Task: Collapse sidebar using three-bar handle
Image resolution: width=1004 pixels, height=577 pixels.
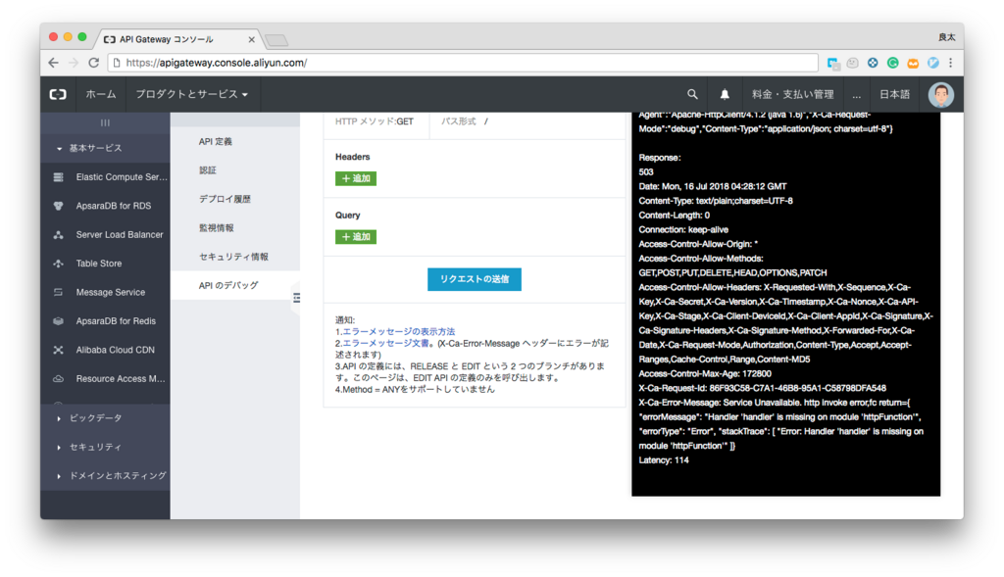Action: point(105,122)
